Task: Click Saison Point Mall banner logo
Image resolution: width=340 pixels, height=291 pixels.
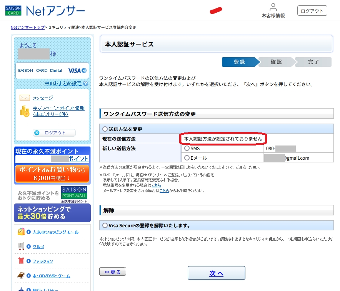Action: [74, 194]
